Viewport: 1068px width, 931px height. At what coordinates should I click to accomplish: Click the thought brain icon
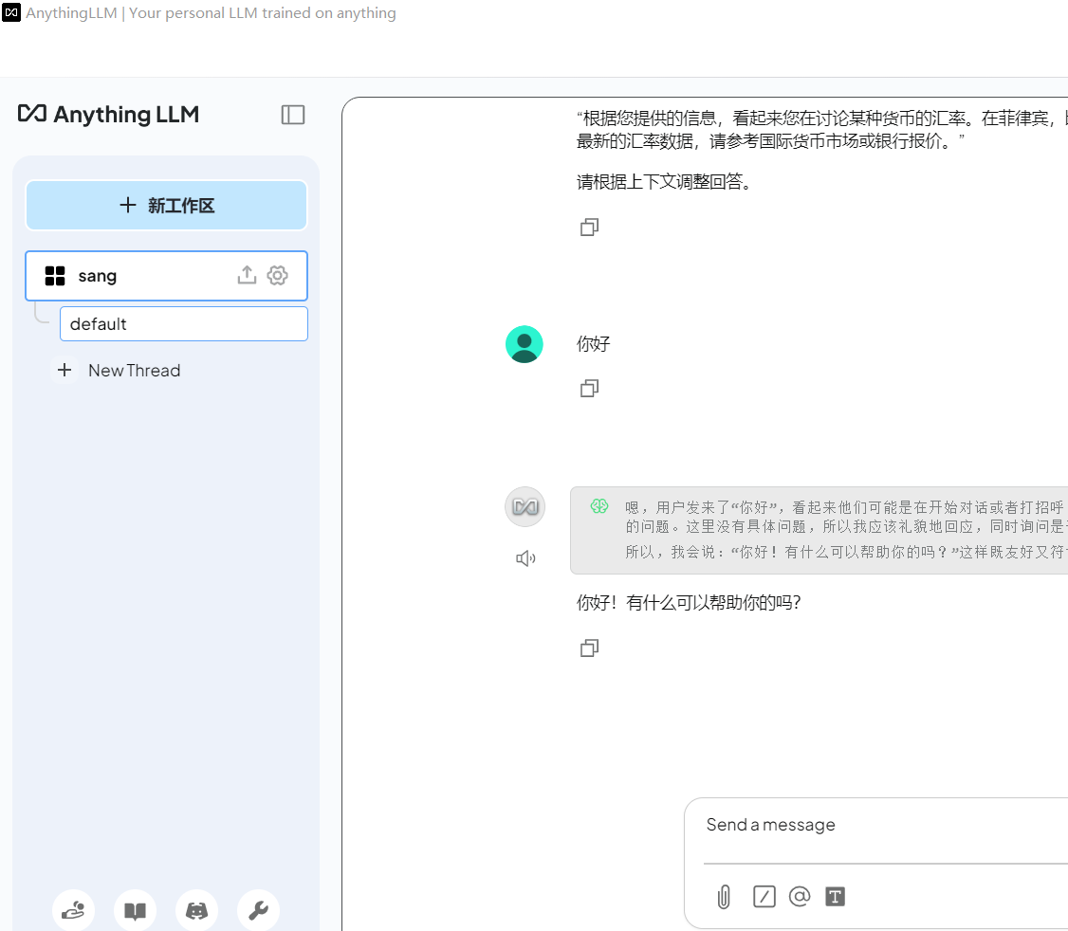(599, 506)
